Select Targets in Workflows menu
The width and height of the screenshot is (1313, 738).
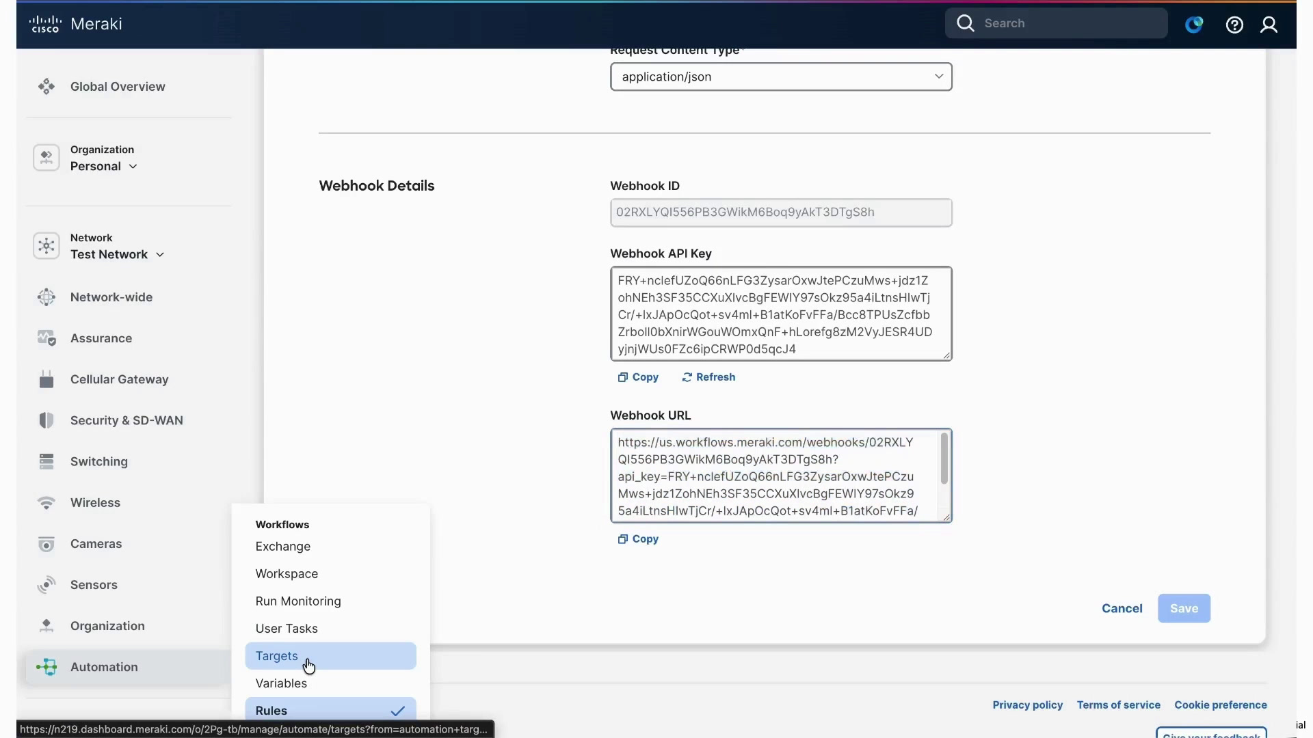point(330,656)
